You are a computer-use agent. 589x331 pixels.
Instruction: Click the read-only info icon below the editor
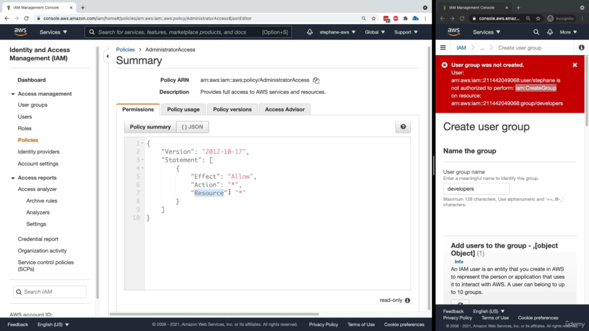click(x=407, y=300)
